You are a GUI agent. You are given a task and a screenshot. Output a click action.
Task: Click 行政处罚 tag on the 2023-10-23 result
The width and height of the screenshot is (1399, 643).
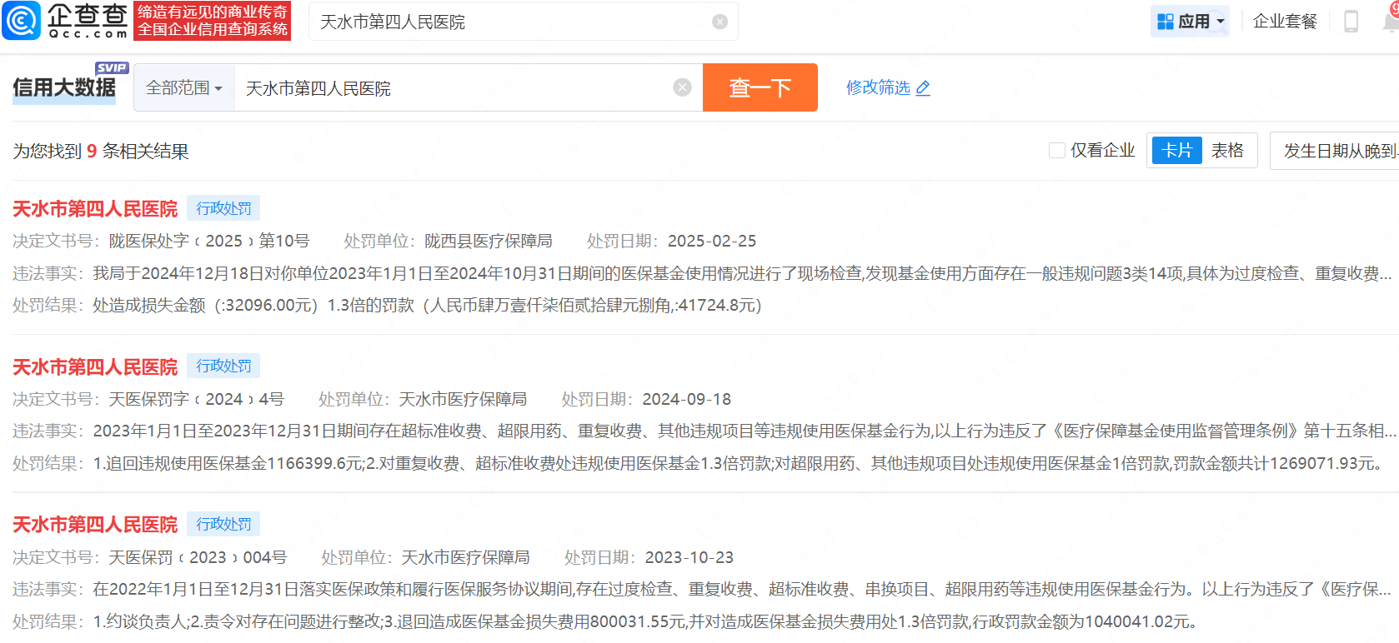coord(223,524)
